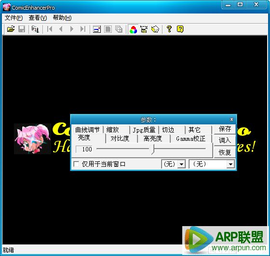Open the wider (无) dropdown on right
This screenshot has height=256, width=270.
pyautogui.click(x=212, y=164)
